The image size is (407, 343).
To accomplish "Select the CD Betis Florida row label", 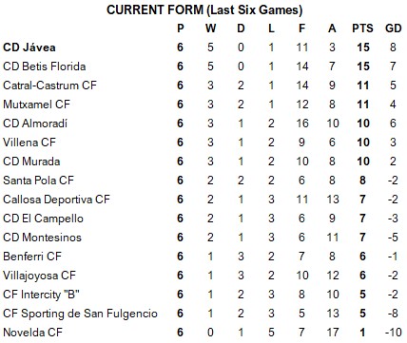I will pos(45,67).
